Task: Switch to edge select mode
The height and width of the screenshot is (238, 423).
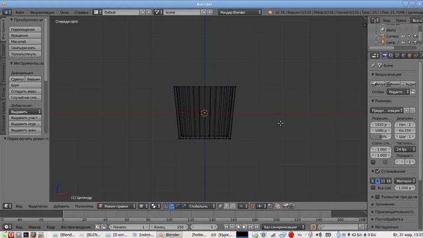Action: point(227,206)
